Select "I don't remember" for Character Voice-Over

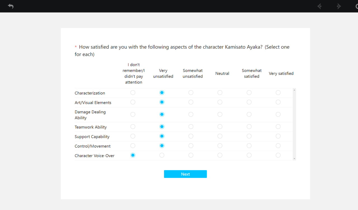(133, 155)
